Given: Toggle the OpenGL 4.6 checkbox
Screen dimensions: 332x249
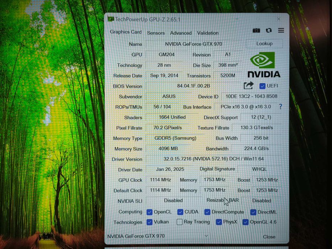Looking at the screenshot, I should tap(246, 222).
